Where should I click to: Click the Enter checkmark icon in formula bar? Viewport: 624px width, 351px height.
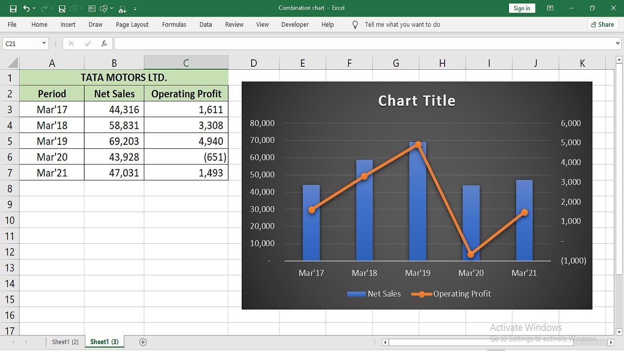click(x=88, y=43)
